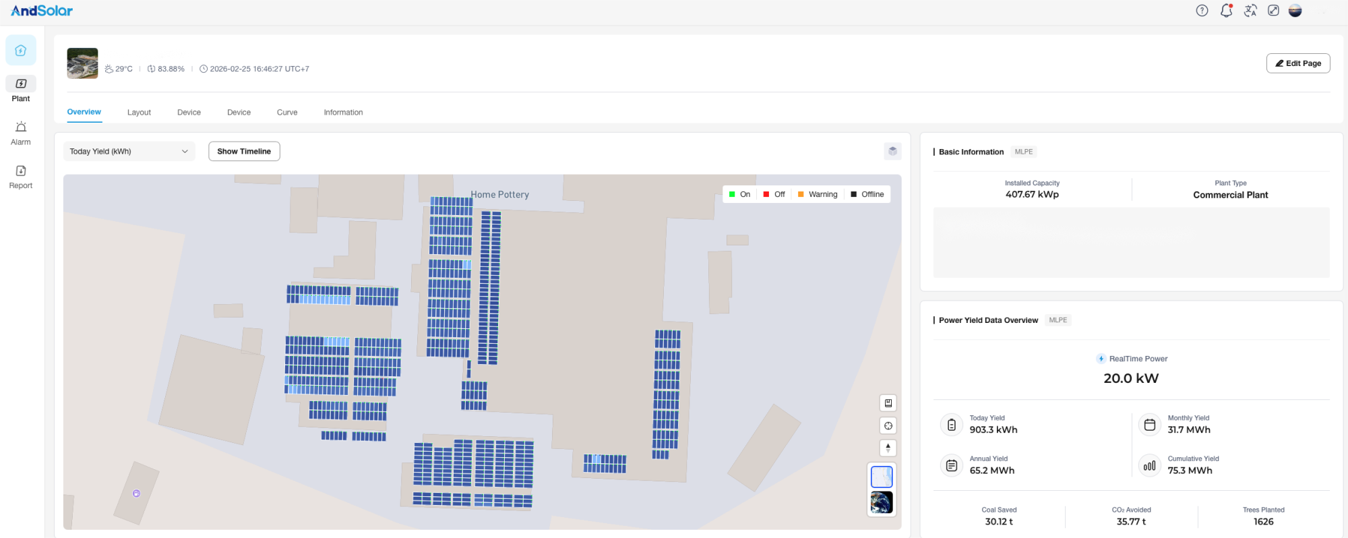Screen dimensions: 1348x538
Task: Go to the Information tab
Action: (343, 113)
